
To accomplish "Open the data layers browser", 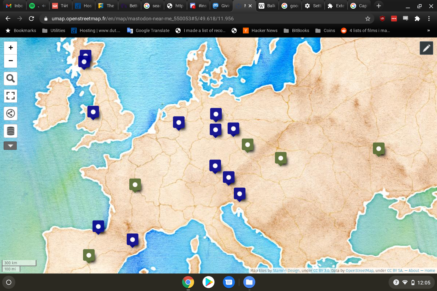I will point(11,131).
